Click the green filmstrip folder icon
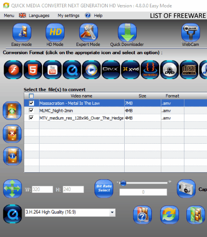This screenshot has width=207, height=237. (195, 214)
